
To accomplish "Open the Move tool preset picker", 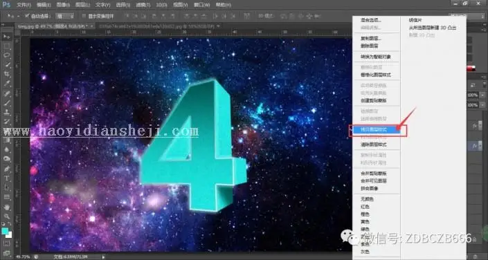I will click(x=18, y=16).
